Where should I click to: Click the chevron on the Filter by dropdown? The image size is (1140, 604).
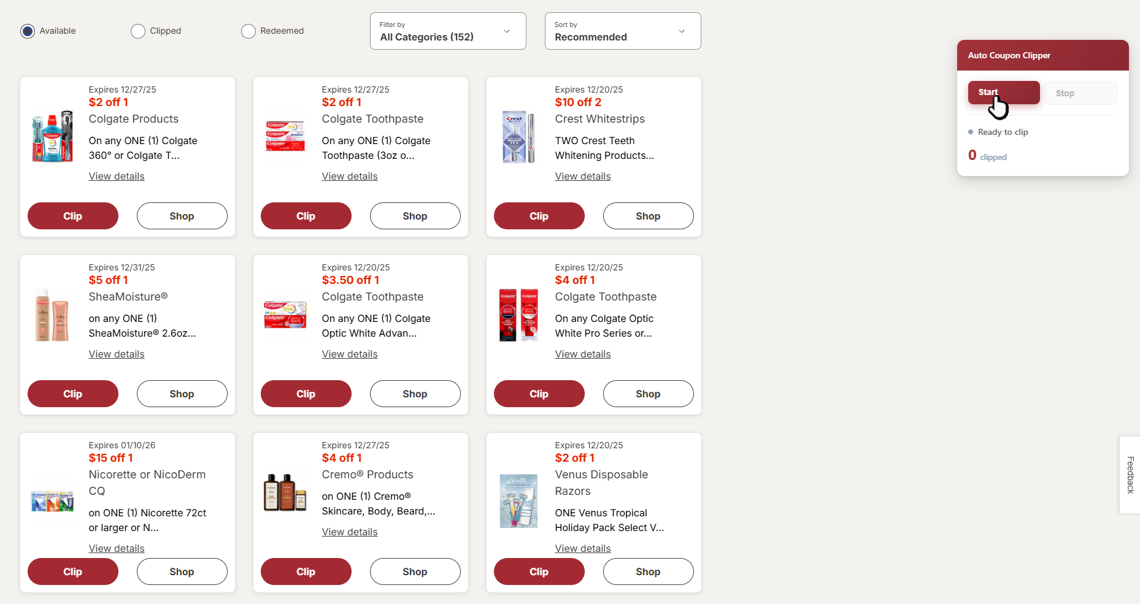pyautogui.click(x=507, y=31)
